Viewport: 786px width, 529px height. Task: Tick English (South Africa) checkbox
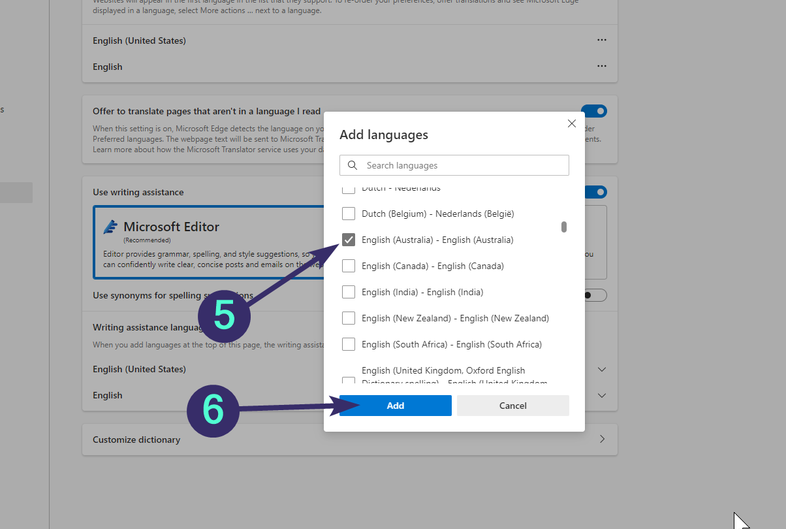coord(349,344)
